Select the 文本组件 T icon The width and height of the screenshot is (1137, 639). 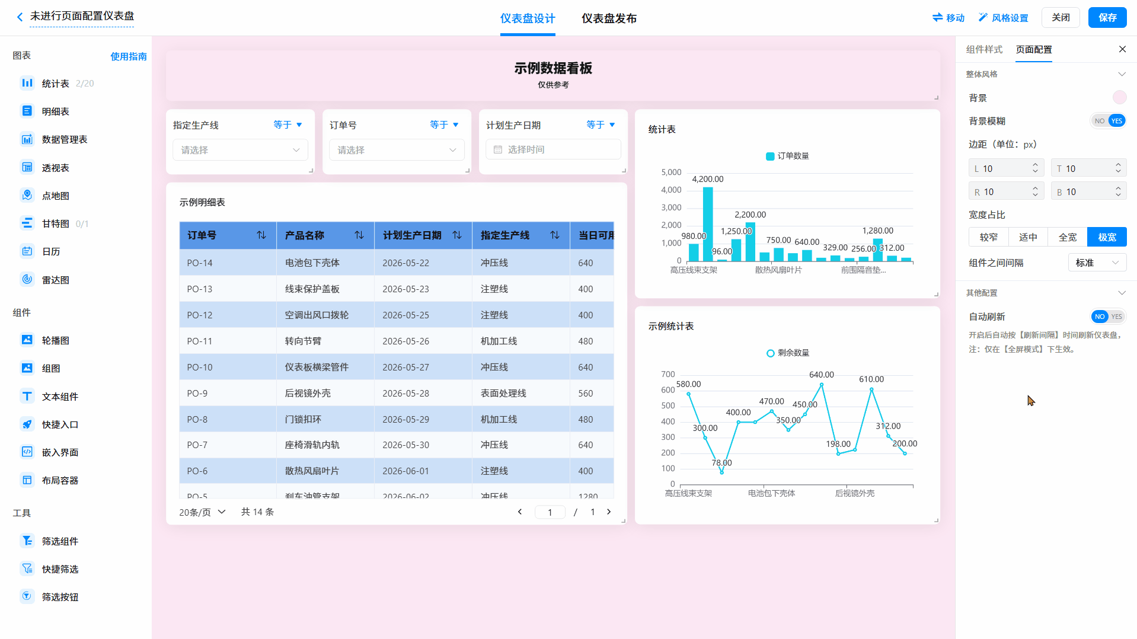point(27,396)
